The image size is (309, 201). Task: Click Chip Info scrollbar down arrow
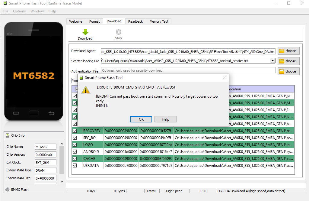pyautogui.click(x=62, y=181)
